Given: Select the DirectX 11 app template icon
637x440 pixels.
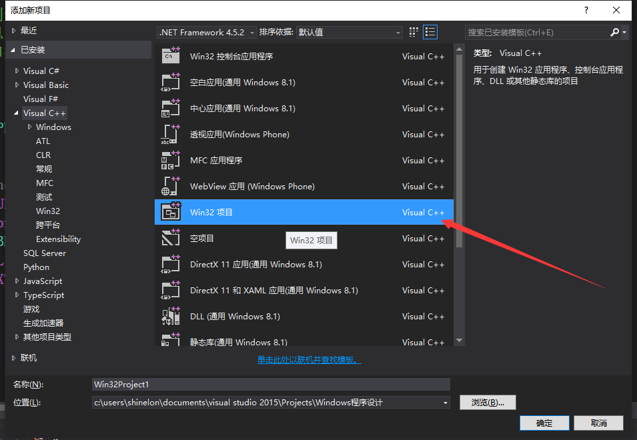Looking at the screenshot, I should pos(171,264).
